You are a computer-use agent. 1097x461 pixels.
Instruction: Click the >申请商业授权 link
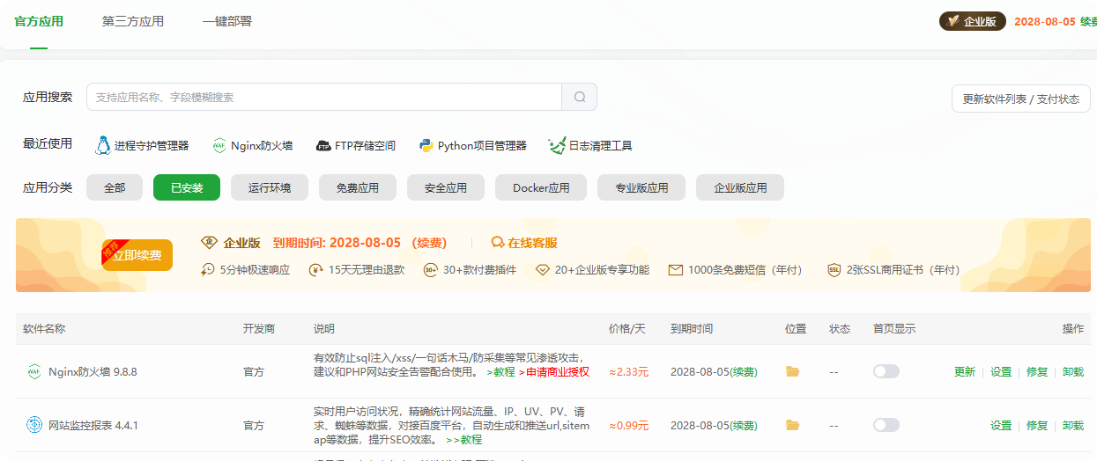tap(553, 372)
